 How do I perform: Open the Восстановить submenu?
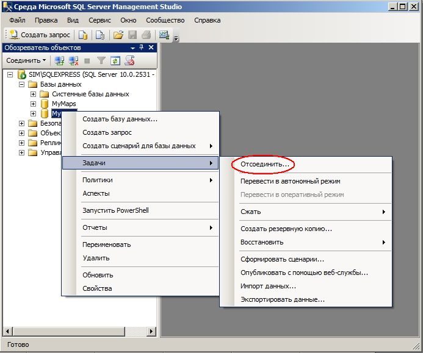coord(306,242)
